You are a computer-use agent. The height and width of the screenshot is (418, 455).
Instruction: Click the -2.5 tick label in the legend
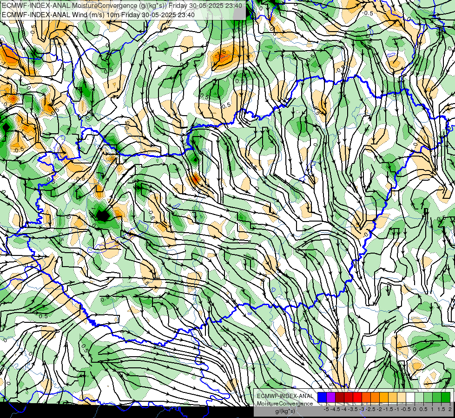point(370,409)
